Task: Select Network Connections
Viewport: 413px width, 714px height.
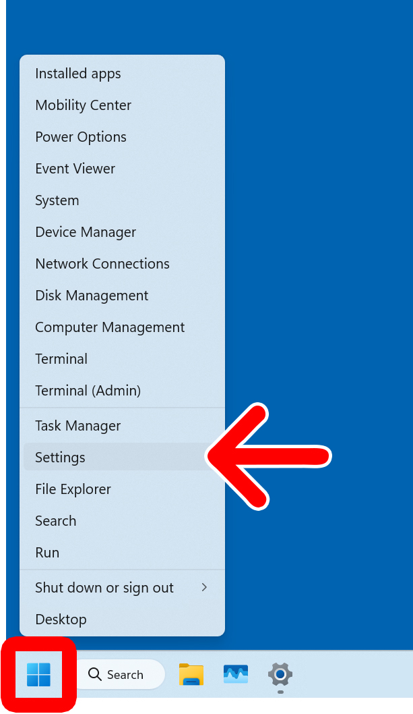Action: (102, 264)
